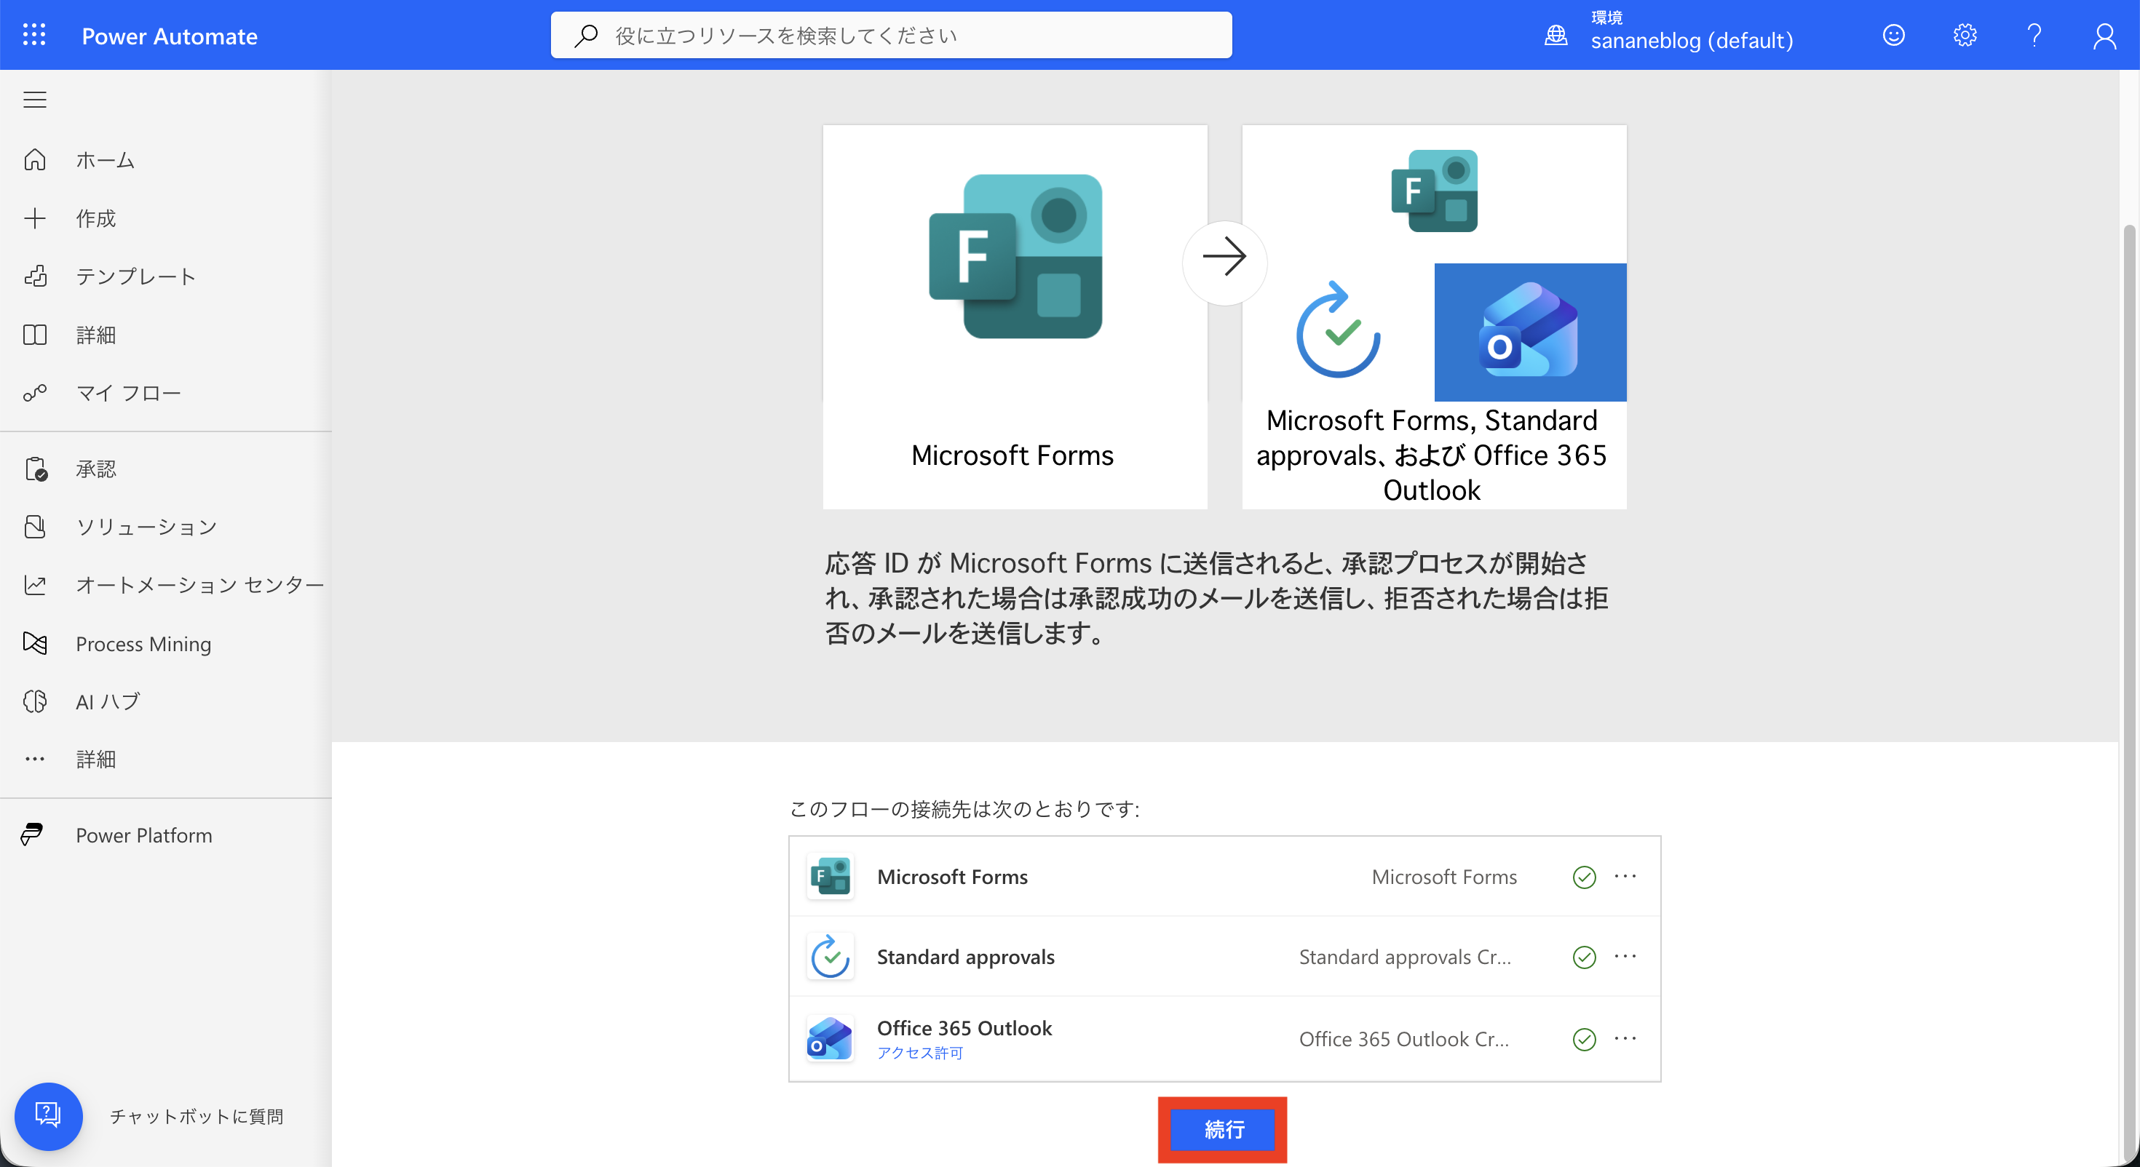Click the flow nodes icon for マイ フロー
The width and height of the screenshot is (2140, 1167).
35,393
